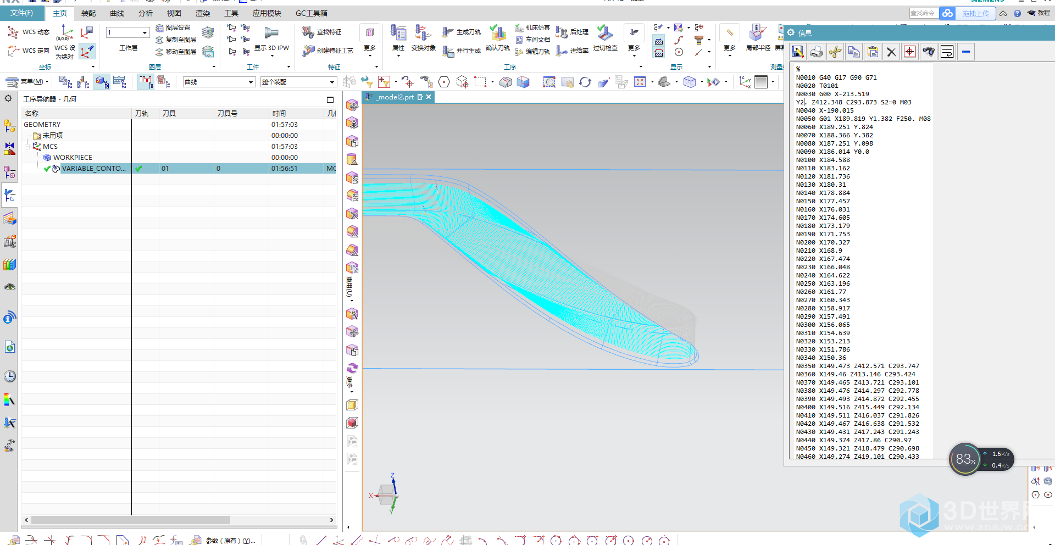Click the save-as icon in 信息 window

click(x=798, y=52)
